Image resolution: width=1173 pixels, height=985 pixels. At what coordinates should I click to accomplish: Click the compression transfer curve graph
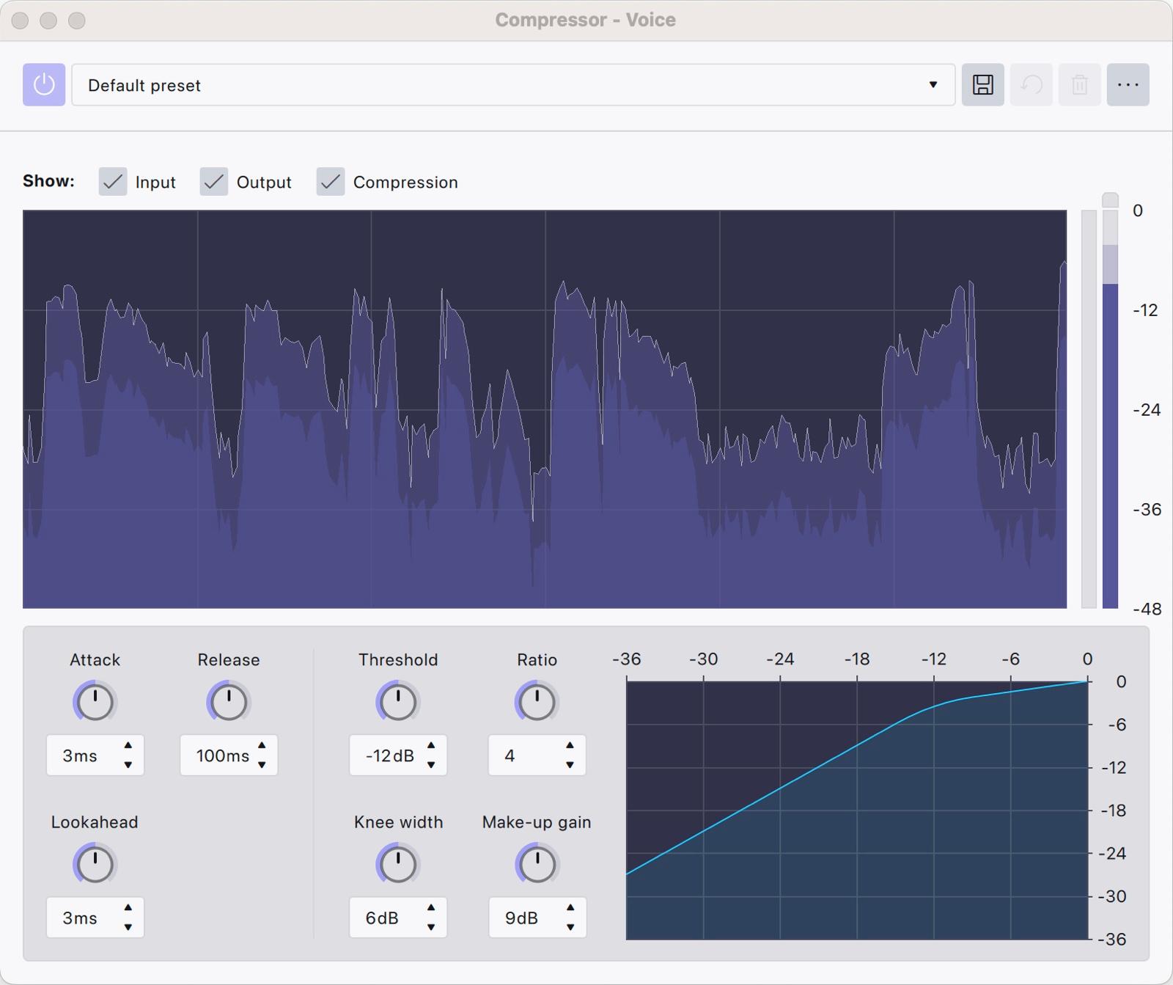pos(857,810)
